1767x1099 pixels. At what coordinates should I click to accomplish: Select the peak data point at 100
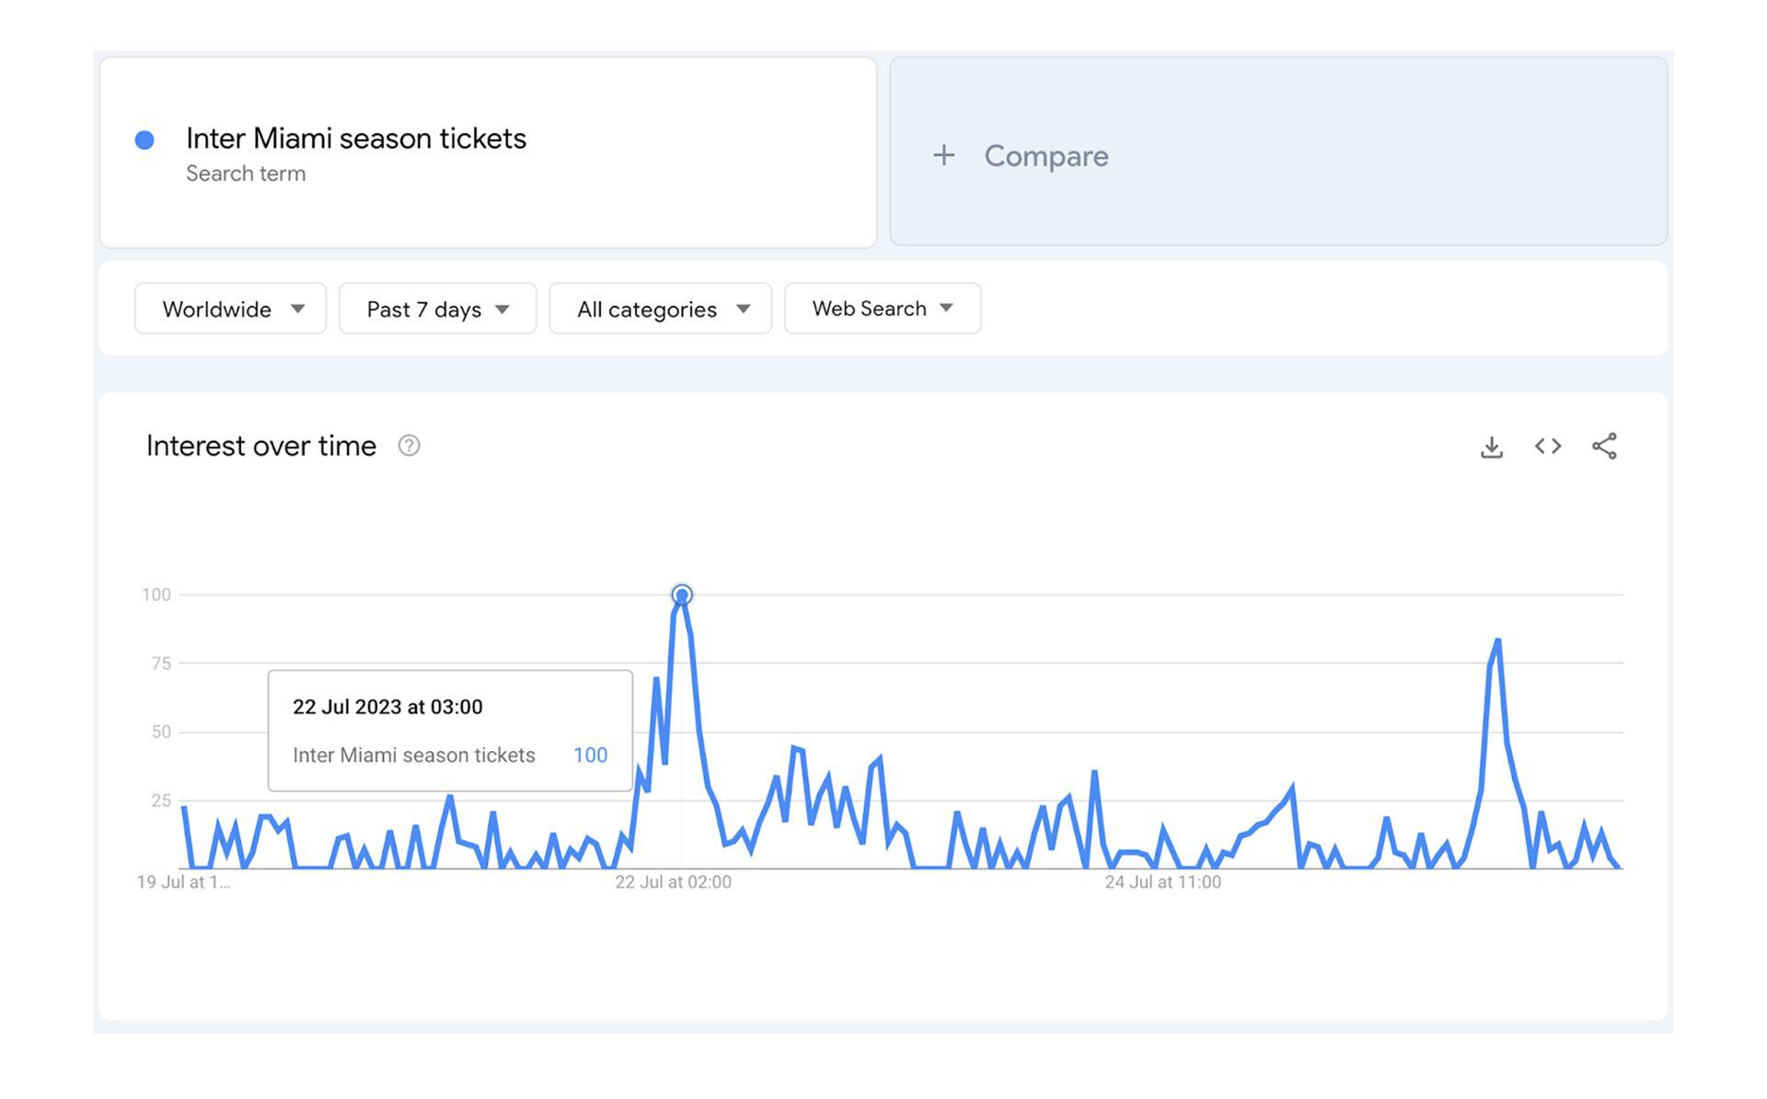[682, 596]
